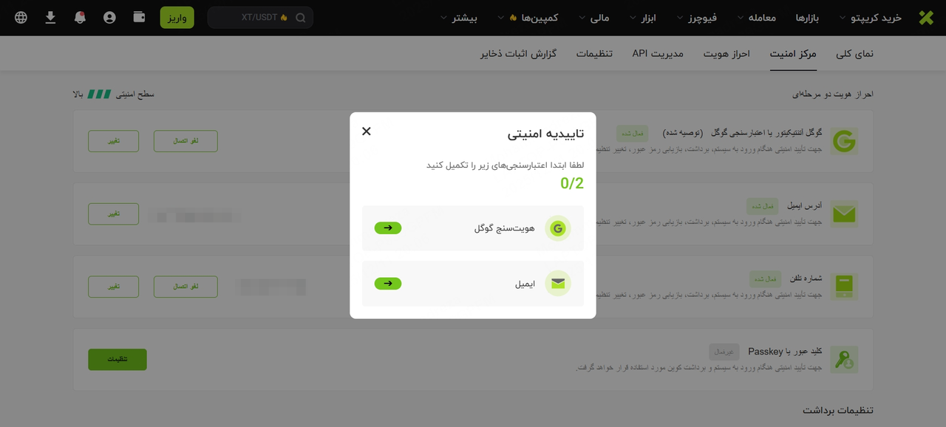Click the download app icon
Viewport: 946px width, 427px height.
50,18
